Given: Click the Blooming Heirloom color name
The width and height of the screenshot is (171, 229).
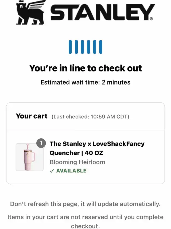Looking at the screenshot, I should (x=77, y=162).
